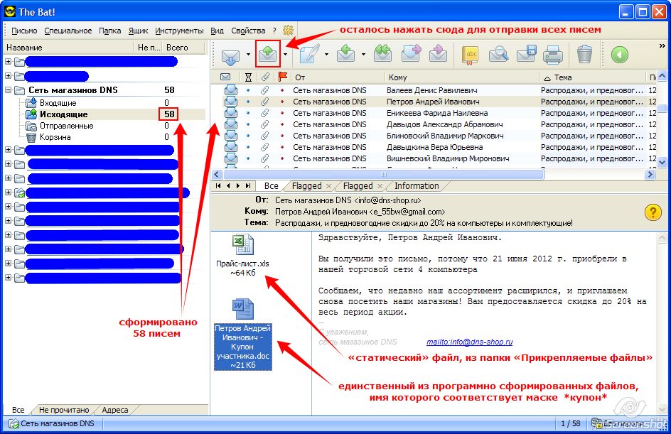Click the Get new mail envelope icon
This screenshot has height=434, width=671.
pos(230,55)
